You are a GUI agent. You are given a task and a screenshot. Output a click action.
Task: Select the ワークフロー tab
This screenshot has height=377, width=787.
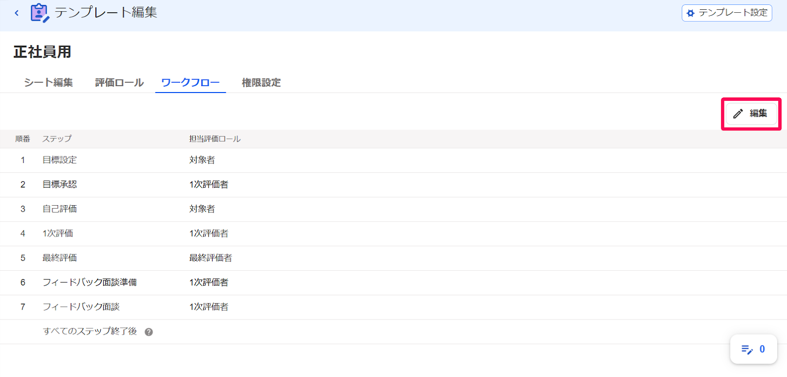190,83
